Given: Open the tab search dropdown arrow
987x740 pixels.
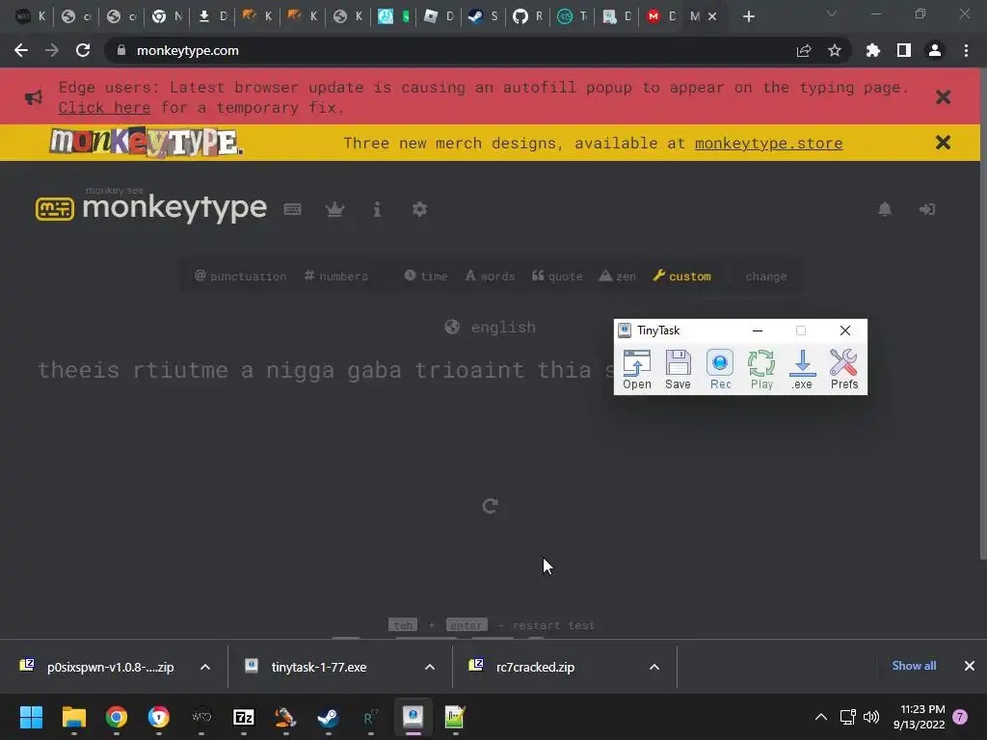Looking at the screenshot, I should point(832,13).
